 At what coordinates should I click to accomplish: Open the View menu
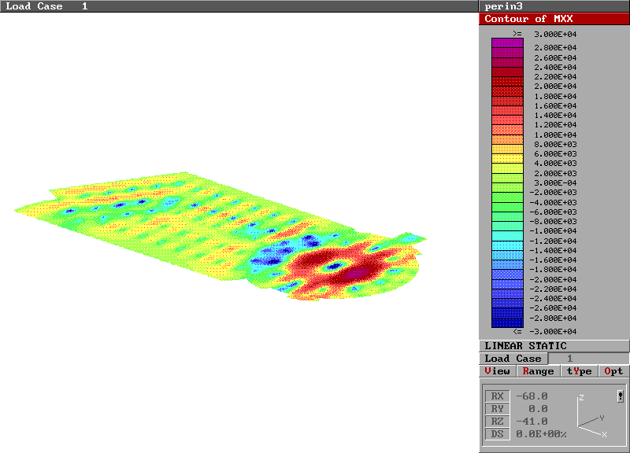[x=498, y=371]
